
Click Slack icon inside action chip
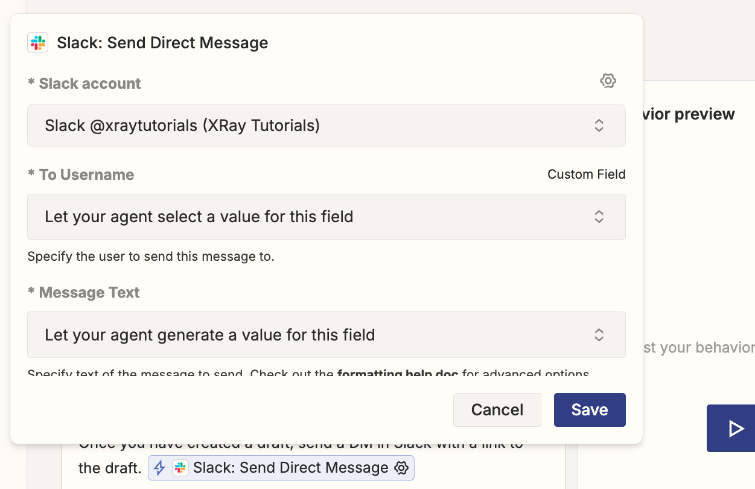180,468
